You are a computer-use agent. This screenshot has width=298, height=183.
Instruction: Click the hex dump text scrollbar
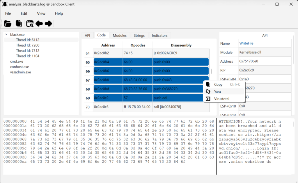pos(293,124)
